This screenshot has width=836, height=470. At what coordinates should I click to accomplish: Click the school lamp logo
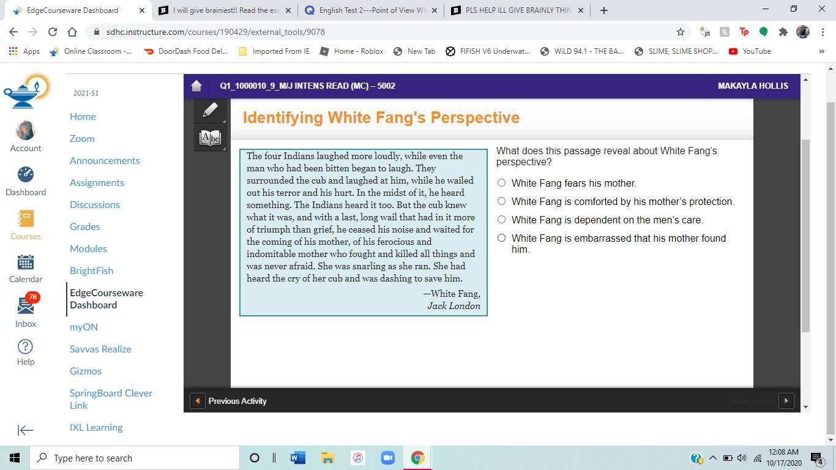(28, 91)
